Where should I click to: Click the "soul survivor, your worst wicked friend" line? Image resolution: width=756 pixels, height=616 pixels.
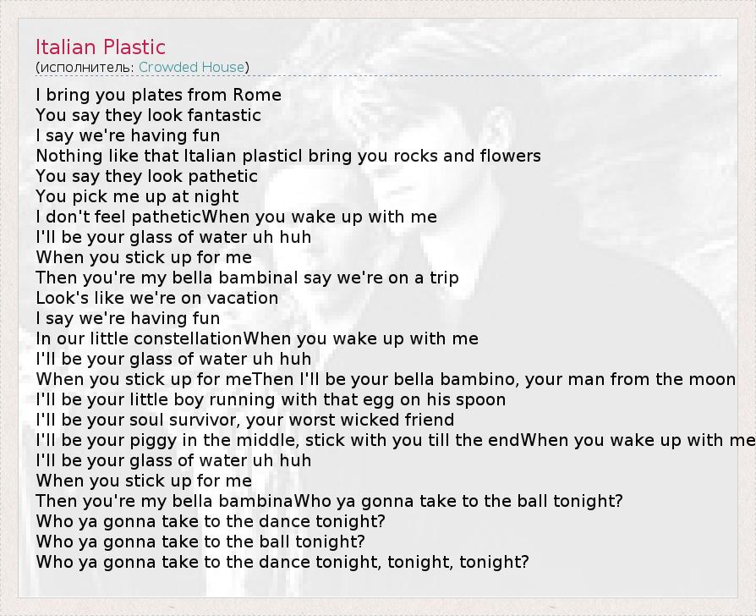click(x=245, y=420)
